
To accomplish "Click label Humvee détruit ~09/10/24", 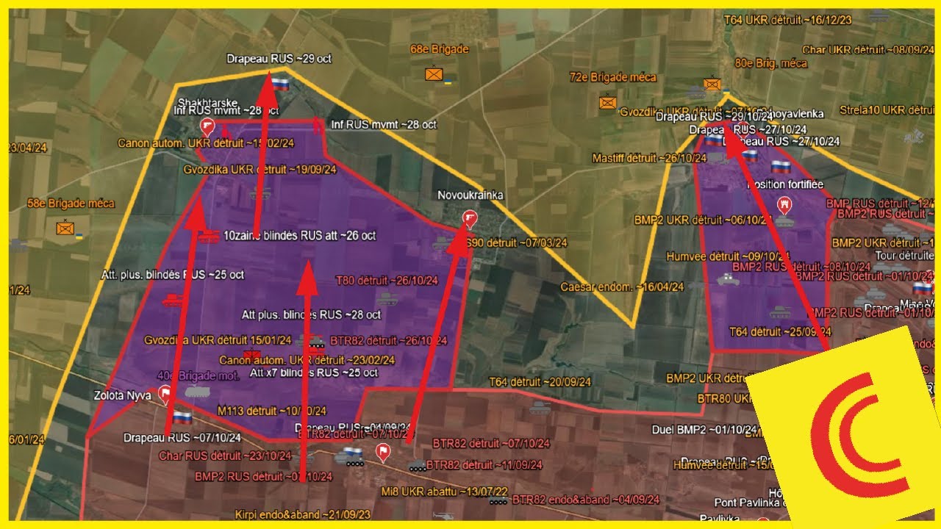I will tap(728, 256).
